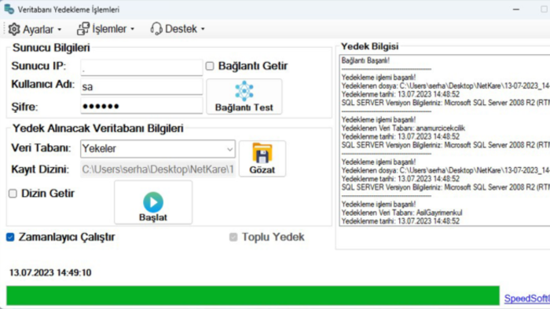Click the log line mentioning anamurcicekcilik
Image resolution: width=550 pixels, height=309 pixels.
coord(403,128)
